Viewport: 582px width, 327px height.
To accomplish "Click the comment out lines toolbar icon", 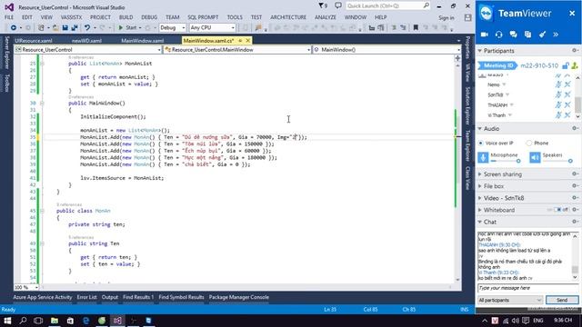I will (x=394, y=28).
